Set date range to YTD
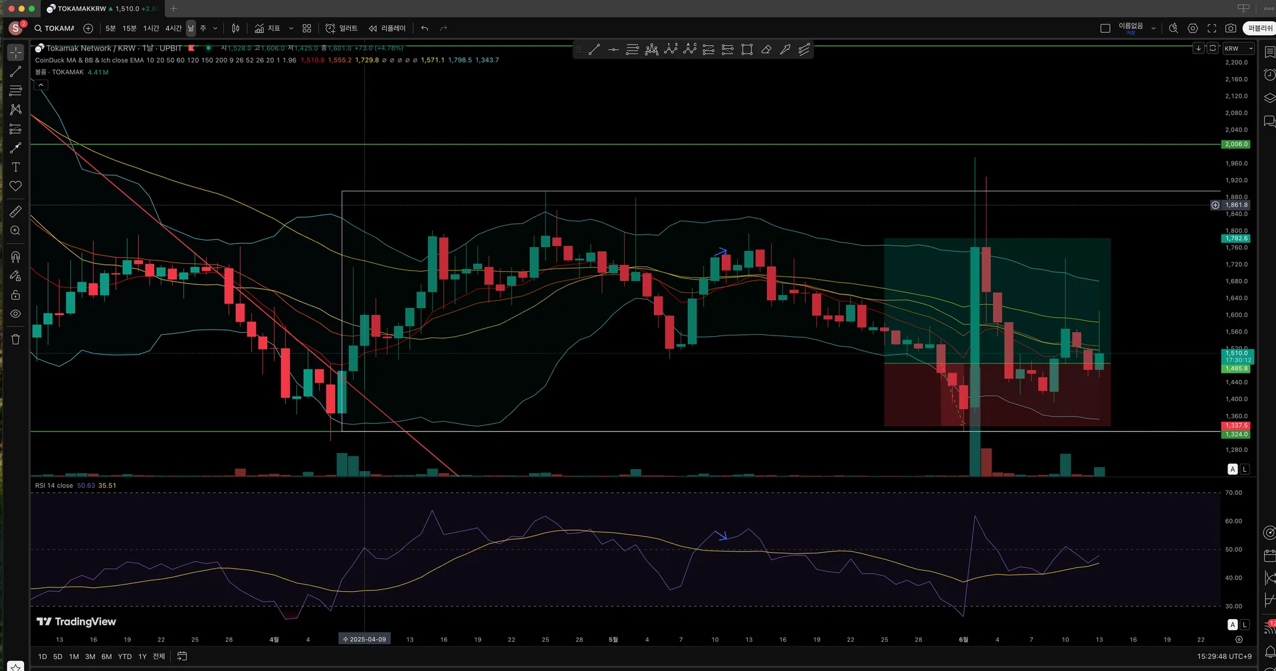The image size is (1276, 671). (125, 656)
